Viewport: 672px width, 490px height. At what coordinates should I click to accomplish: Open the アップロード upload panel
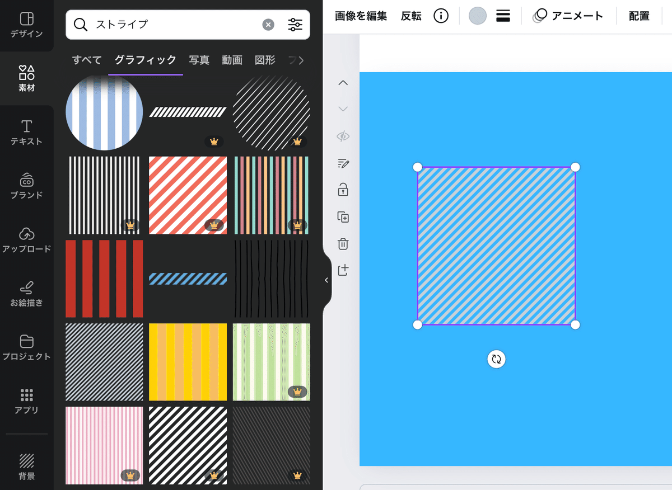click(x=26, y=240)
